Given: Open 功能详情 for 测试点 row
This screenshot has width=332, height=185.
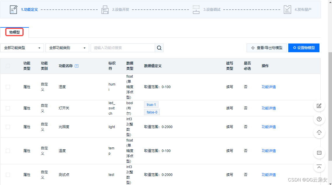Looking at the screenshot, I should tap(269, 175).
